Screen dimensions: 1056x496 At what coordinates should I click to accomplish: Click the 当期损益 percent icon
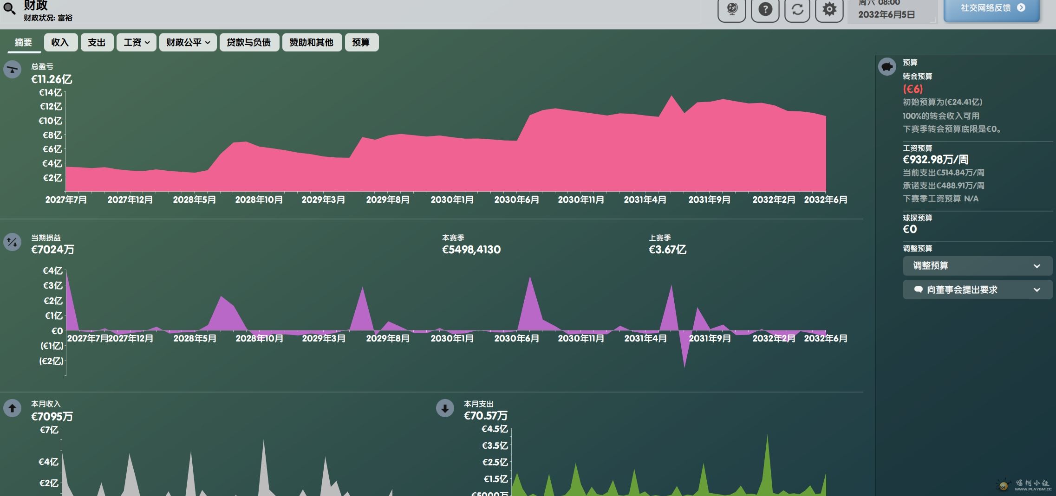[13, 242]
